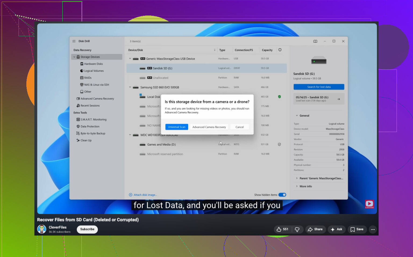Image resolution: width=413 pixels, height=257 pixels.
Task: Click the green shield on Local Disk row
Action: (x=279, y=97)
